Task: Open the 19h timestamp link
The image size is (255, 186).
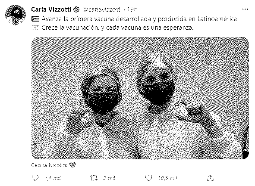Action: [x=132, y=9]
